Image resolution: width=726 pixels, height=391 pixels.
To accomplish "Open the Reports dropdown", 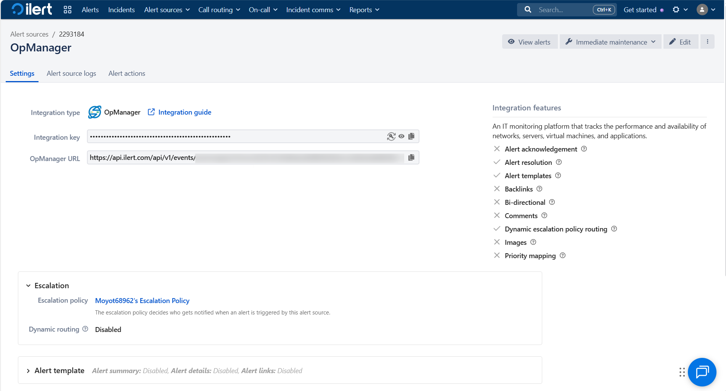I will point(365,10).
